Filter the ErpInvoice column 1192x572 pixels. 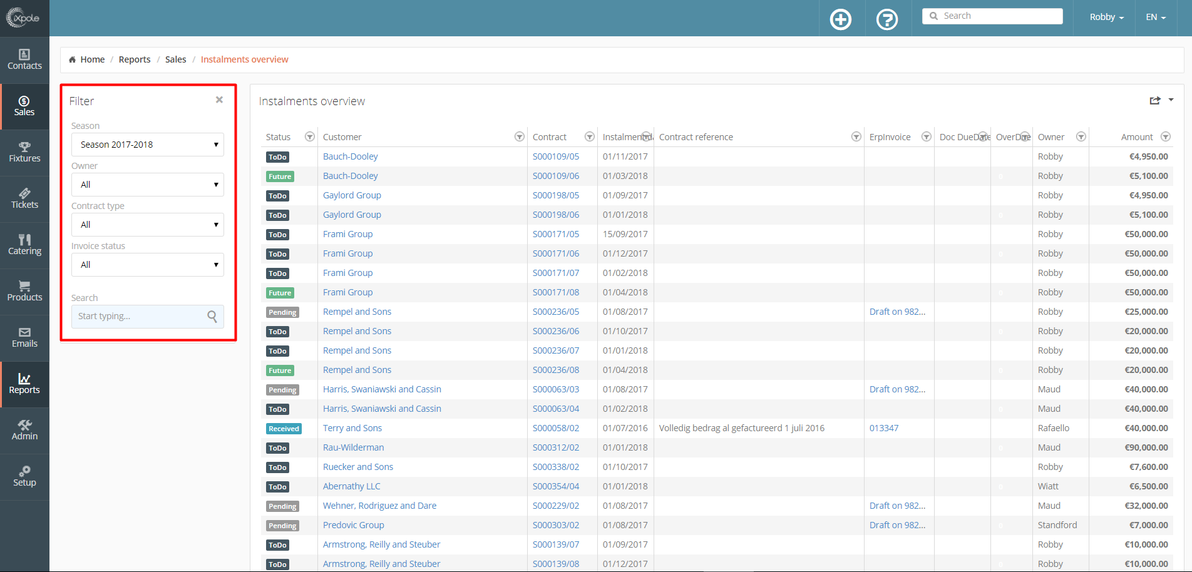pyautogui.click(x=926, y=136)
